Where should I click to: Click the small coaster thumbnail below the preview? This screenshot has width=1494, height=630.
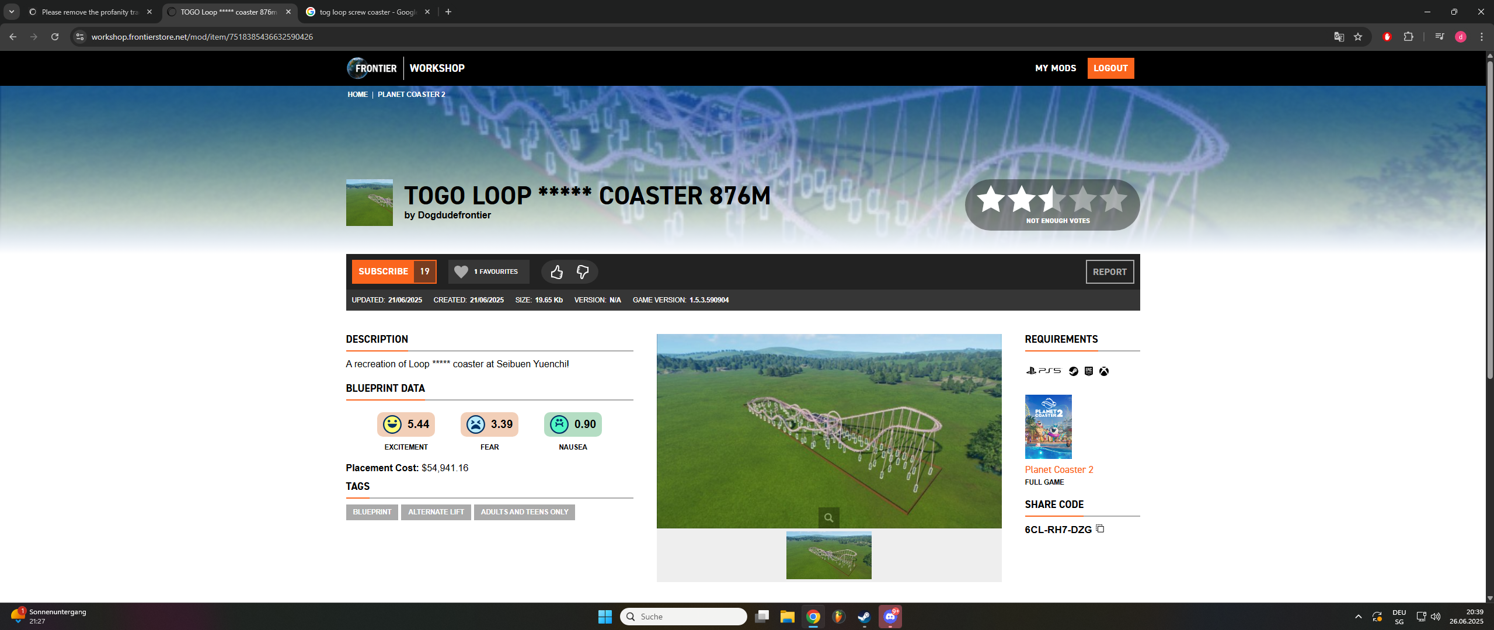828,555
